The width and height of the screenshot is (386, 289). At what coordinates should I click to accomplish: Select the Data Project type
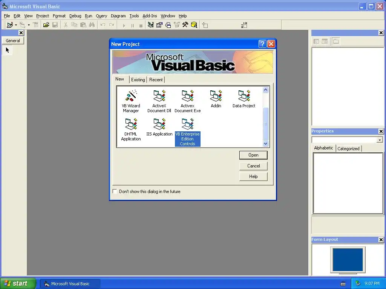244,99
